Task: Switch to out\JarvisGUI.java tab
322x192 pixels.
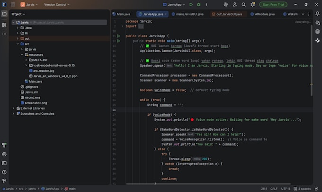Action: click(x=227, y=14)
